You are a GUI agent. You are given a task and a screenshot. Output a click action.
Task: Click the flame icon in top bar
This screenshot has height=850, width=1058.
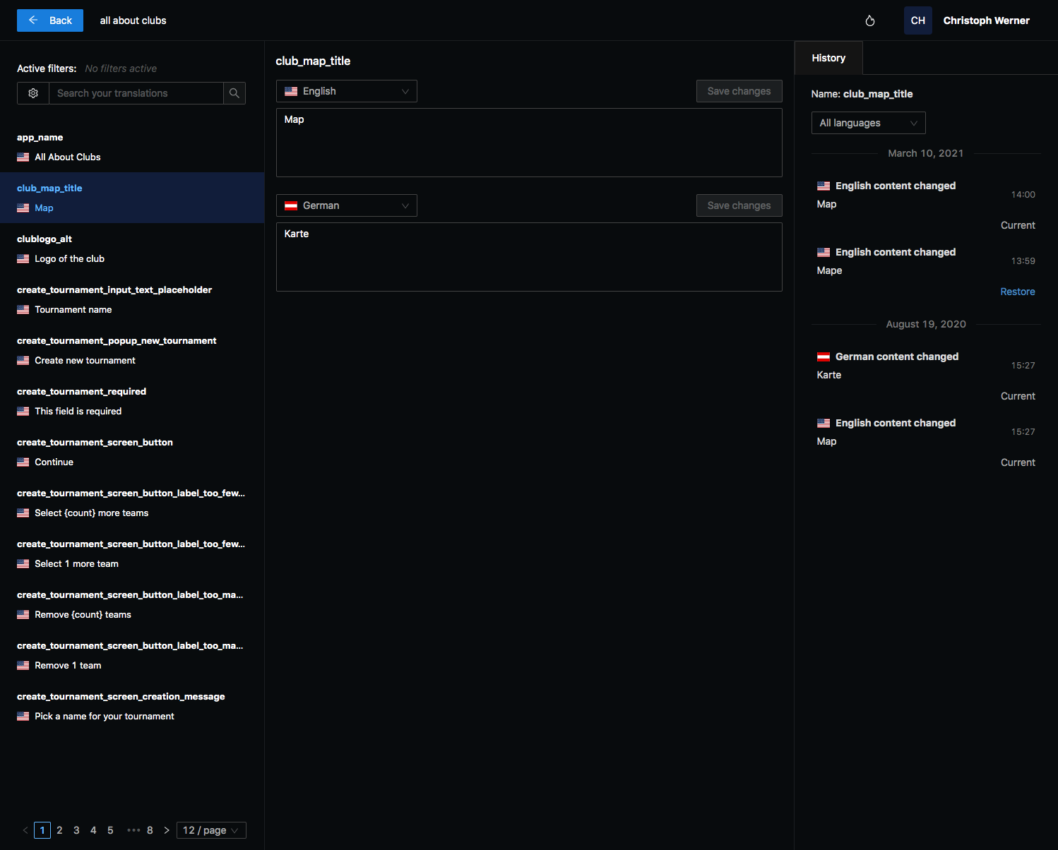(870, 20)
